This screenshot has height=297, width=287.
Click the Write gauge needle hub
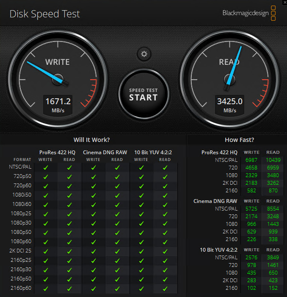(x=58, y=79)
